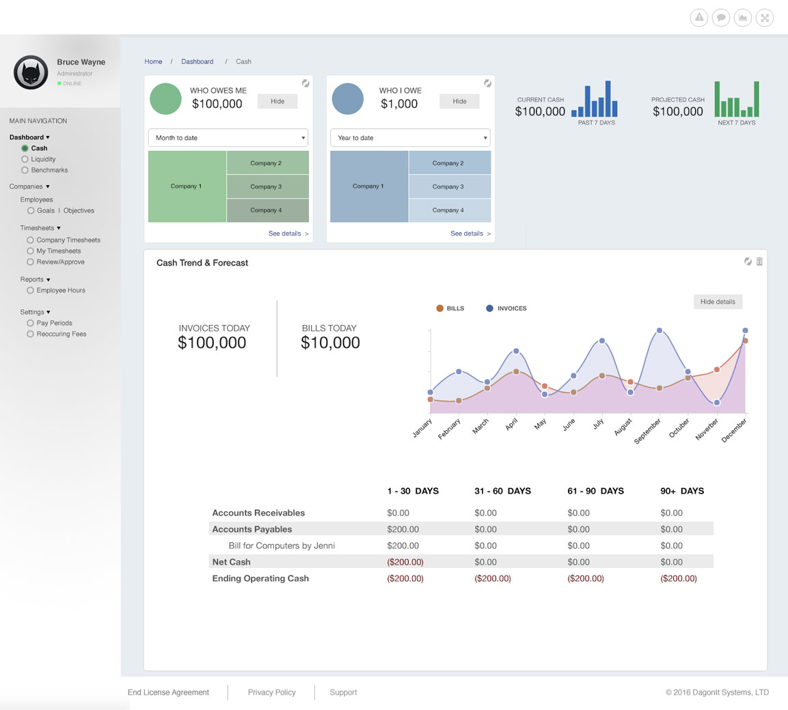Click the Hide details button
788x710 pixels.
coord(718,302)
